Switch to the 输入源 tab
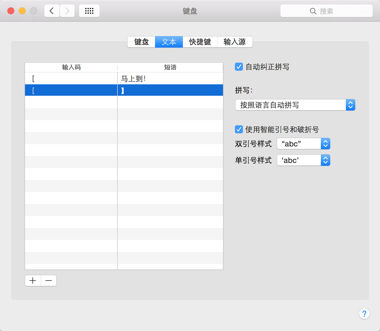Viewport: 380px width, 331px height. point(235,42)
